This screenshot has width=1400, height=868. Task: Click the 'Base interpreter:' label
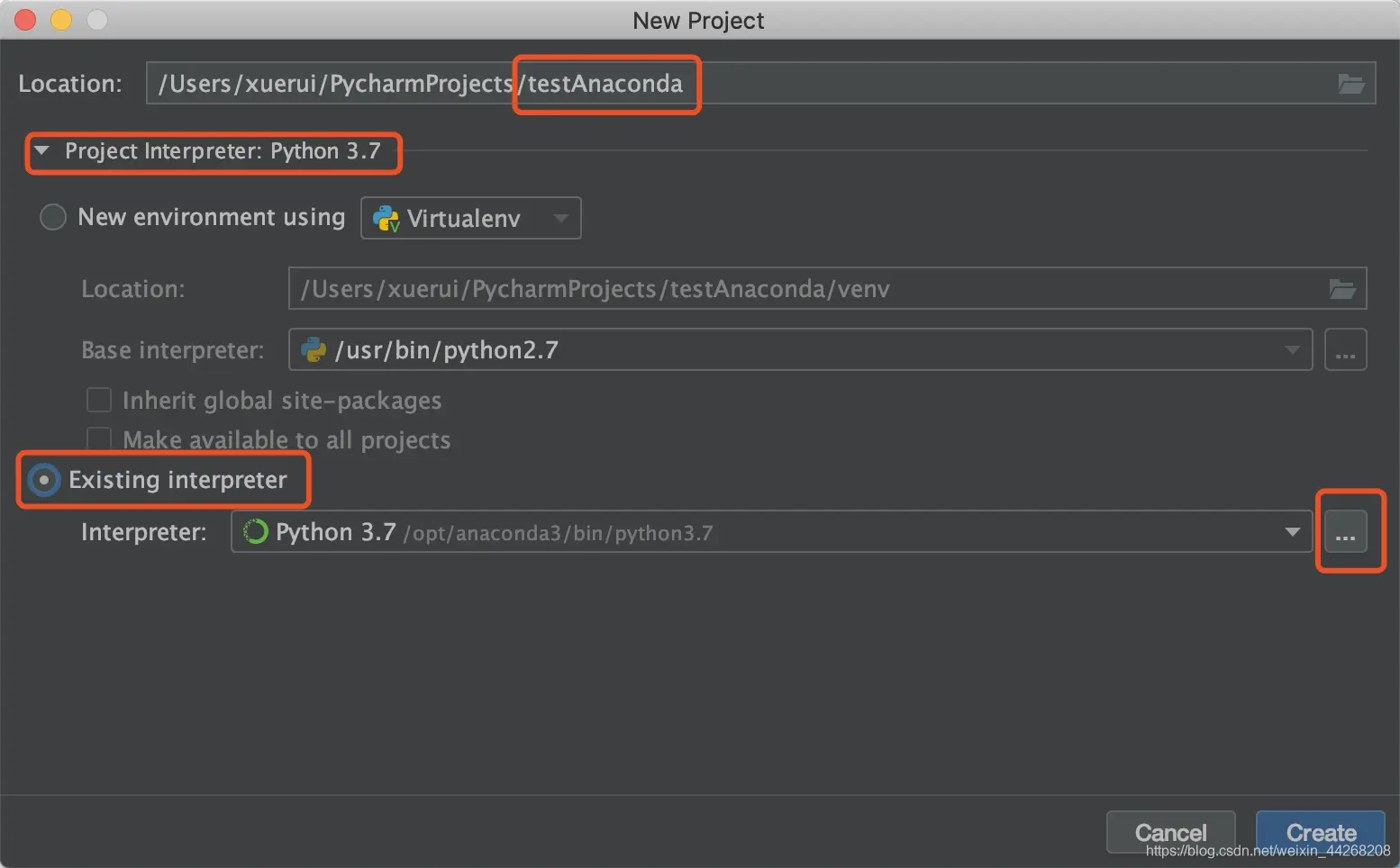(x=173, y=350)
